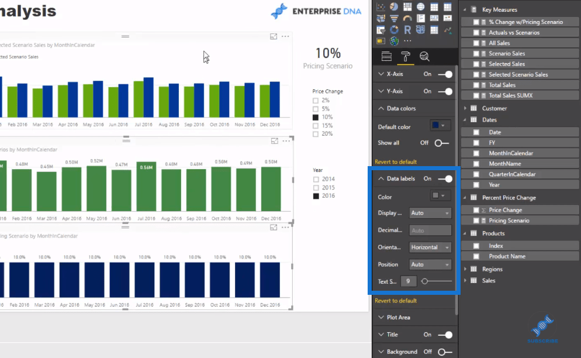Select the slicer visualization
Screen dimensions: 581x358
pyautogui.click(x=381, y=30)
